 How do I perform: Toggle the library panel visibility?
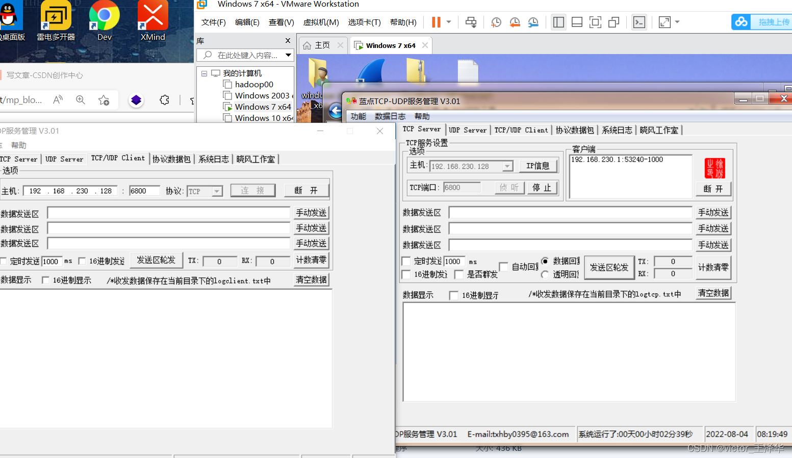coord(558,22)
